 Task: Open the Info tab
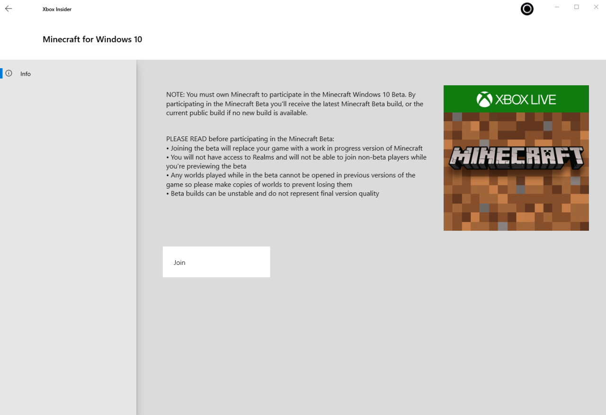[68, 73]
